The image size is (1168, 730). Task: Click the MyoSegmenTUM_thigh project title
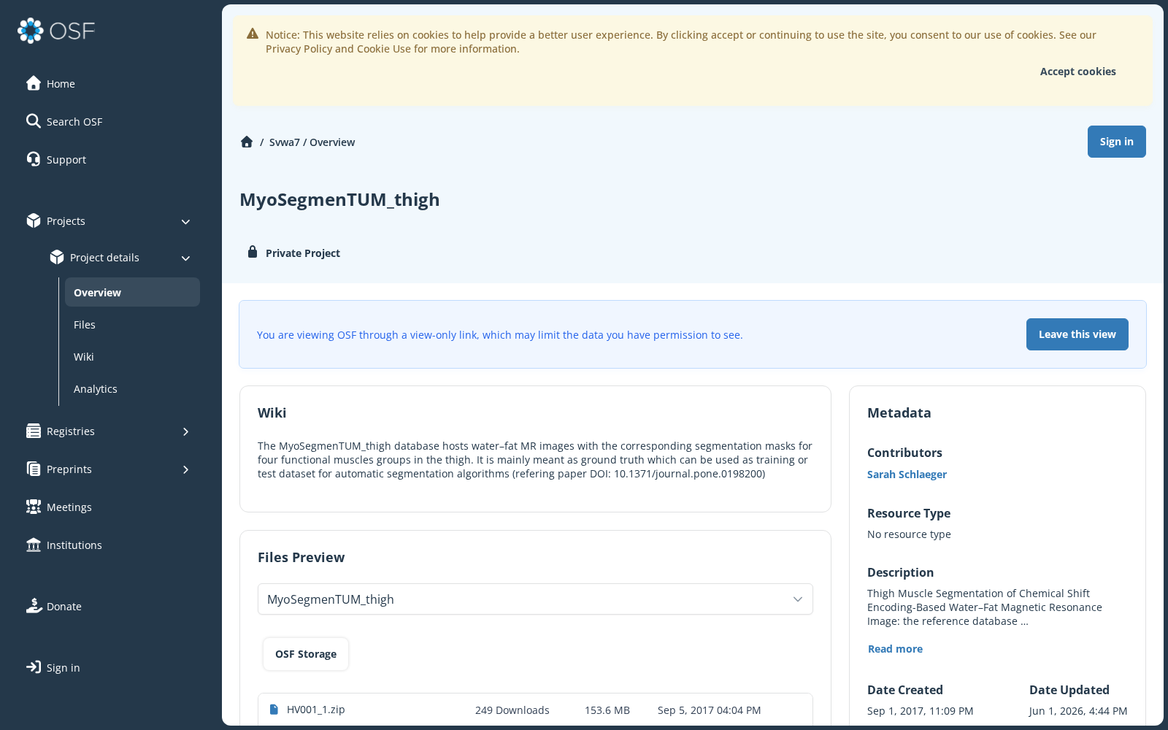(x=339, y=200)
